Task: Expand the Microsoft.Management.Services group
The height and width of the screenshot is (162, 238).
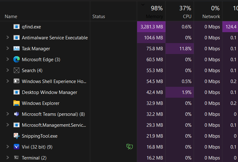Action: [7, 125]
